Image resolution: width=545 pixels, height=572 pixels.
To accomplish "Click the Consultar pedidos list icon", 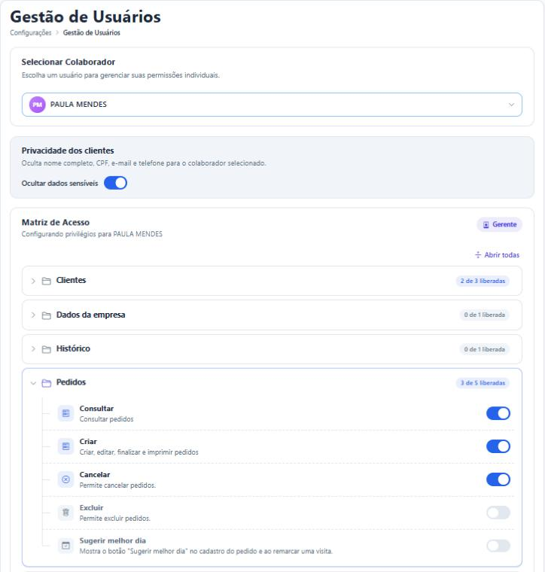I will pos(65,413).
